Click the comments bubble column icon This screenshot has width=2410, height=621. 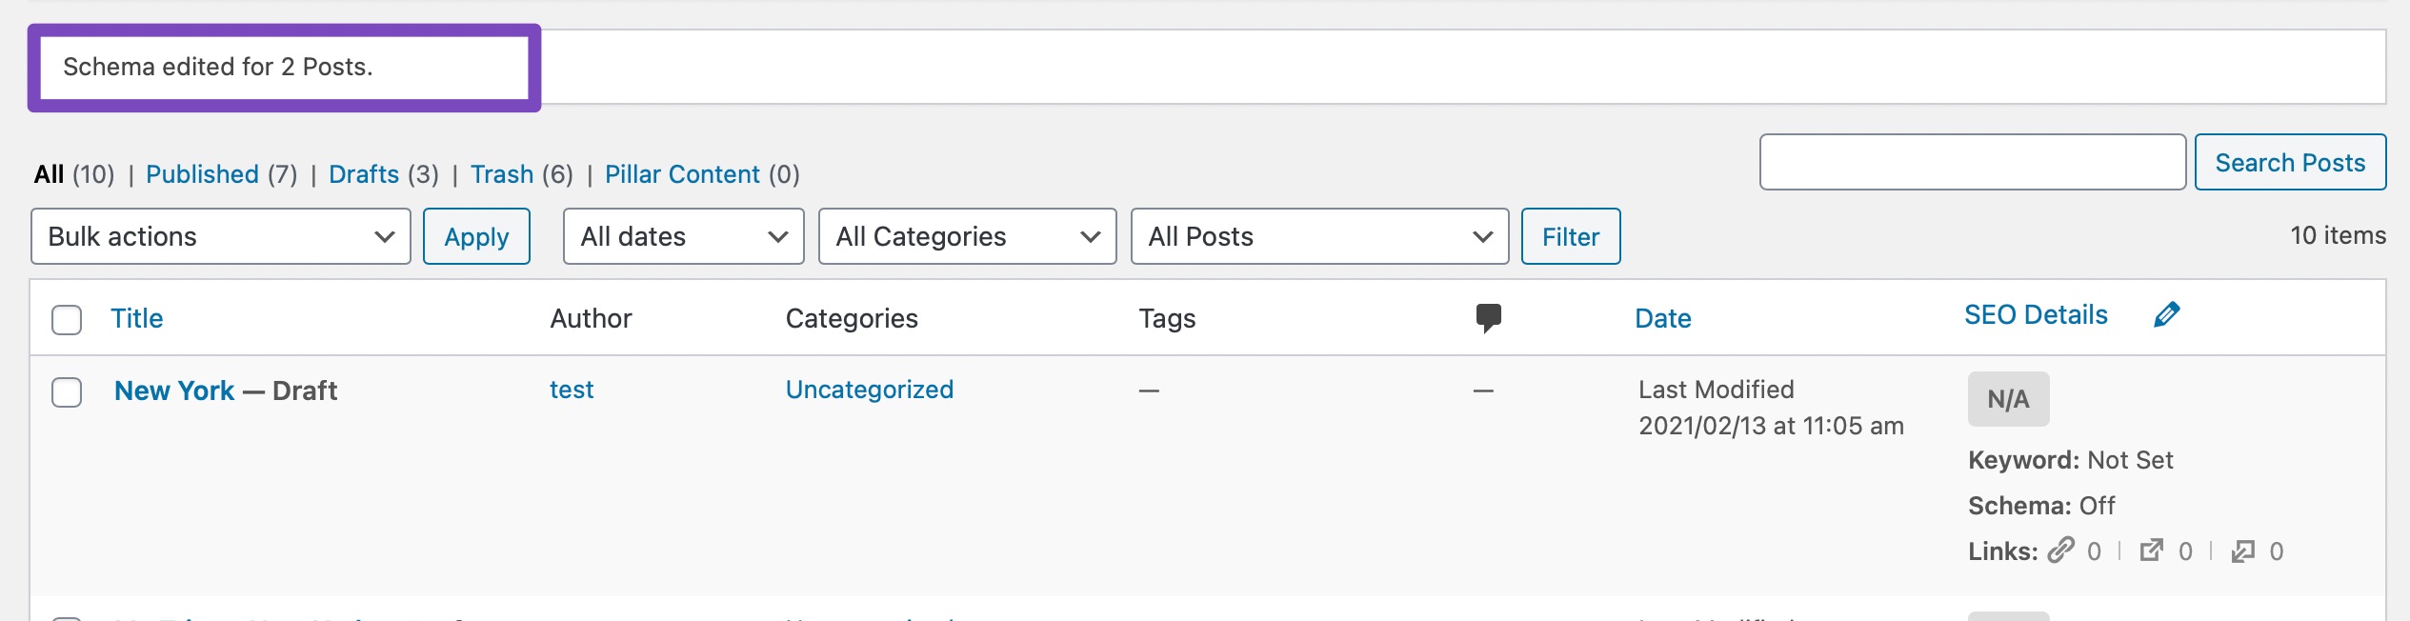(x=1488, y=317)
